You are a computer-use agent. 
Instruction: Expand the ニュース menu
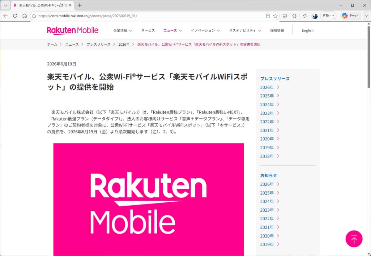point(173,31)
